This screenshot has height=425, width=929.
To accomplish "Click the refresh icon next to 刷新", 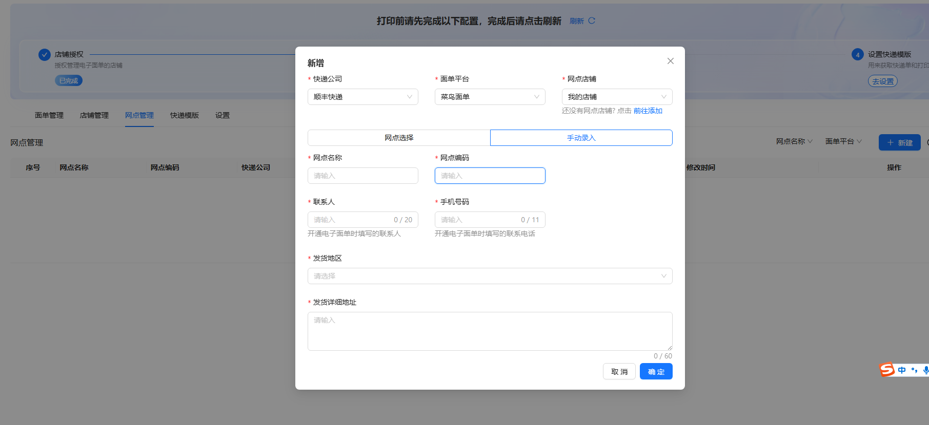I will 592,21.
